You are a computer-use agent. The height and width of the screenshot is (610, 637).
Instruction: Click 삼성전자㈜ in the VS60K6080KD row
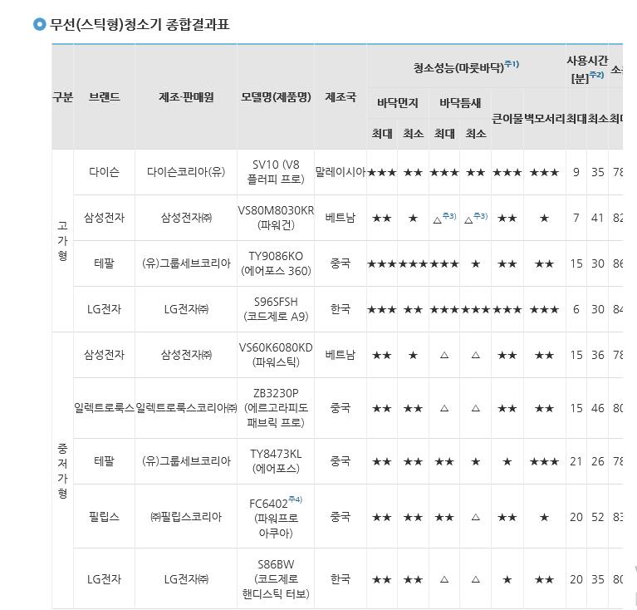click(186, 355)
